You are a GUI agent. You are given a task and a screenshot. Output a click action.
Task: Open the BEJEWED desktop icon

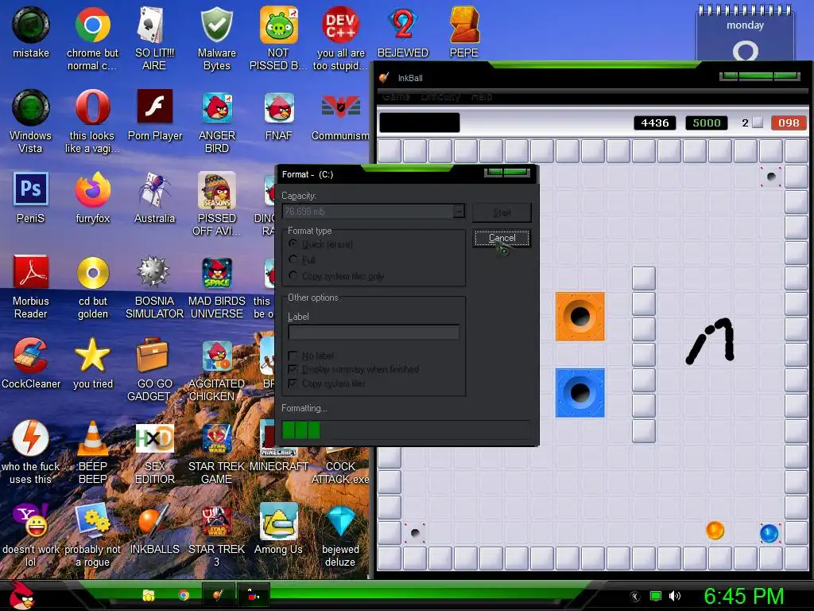point(403,32)
